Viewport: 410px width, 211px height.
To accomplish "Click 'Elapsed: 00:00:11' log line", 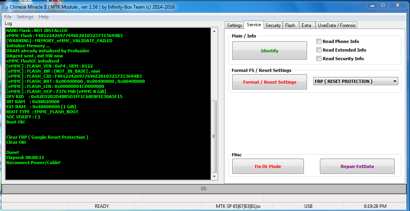I will click(x=25, y=157).
